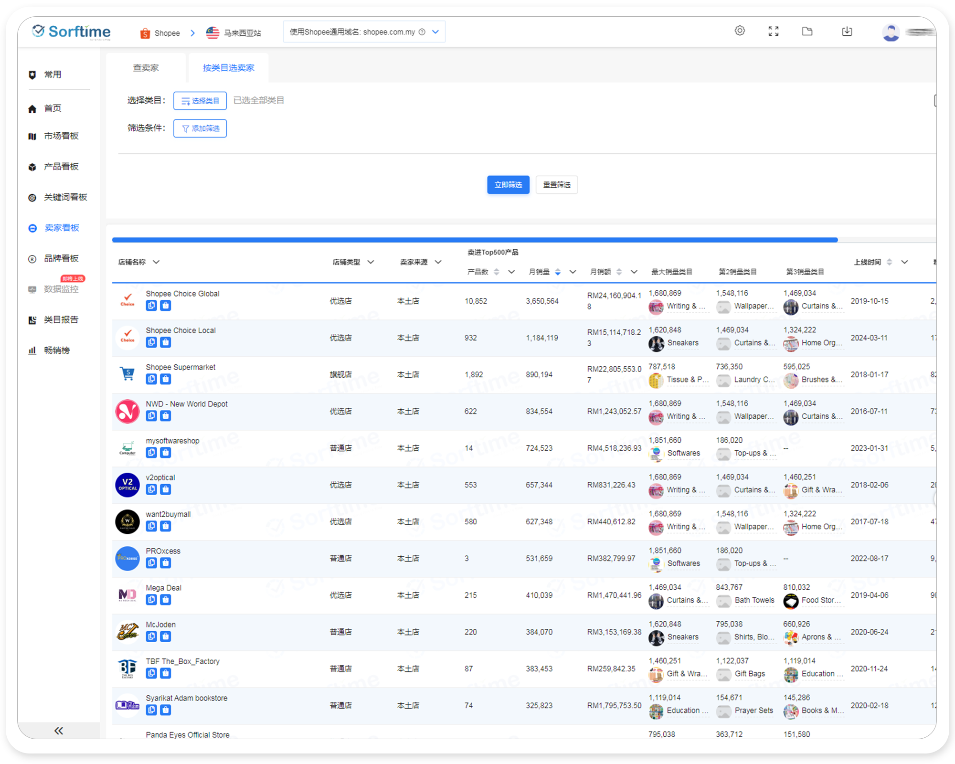This screenshot has height=764, width=955.
Task: Click Tissue & P... category in Shopee Supermarket row
Action: [688, 380]
